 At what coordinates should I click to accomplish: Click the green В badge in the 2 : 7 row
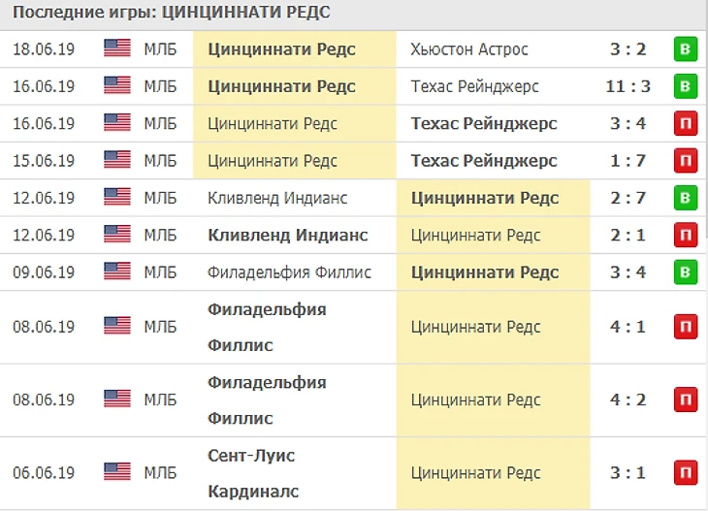[x=686, y=198]
